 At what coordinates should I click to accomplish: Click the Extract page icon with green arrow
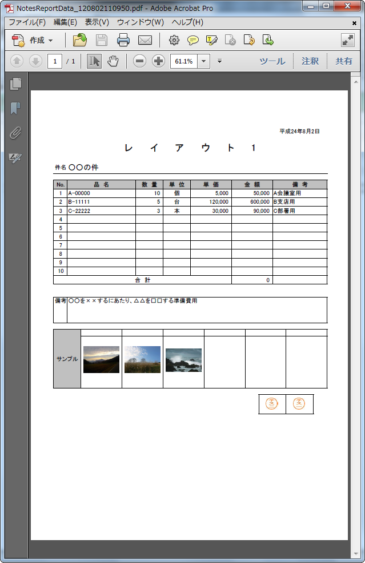pyautogui.click(x=268, y=40)
